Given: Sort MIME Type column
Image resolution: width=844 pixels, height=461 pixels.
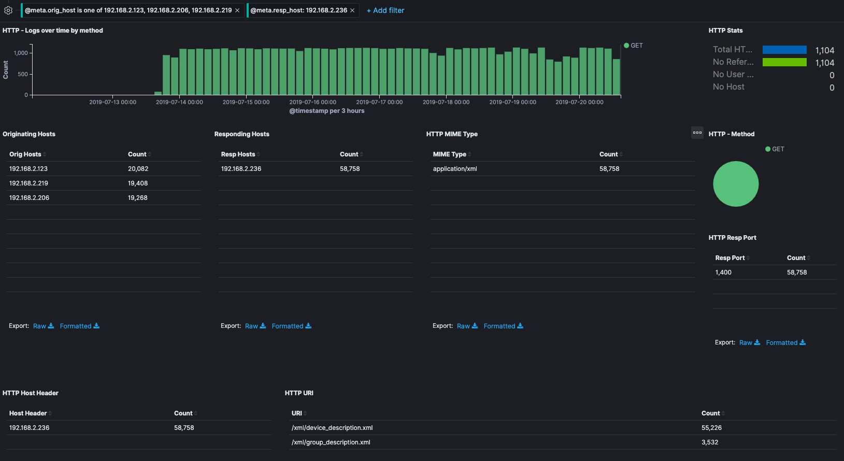Looking at the screenshot, I should [x=452, y=154].
